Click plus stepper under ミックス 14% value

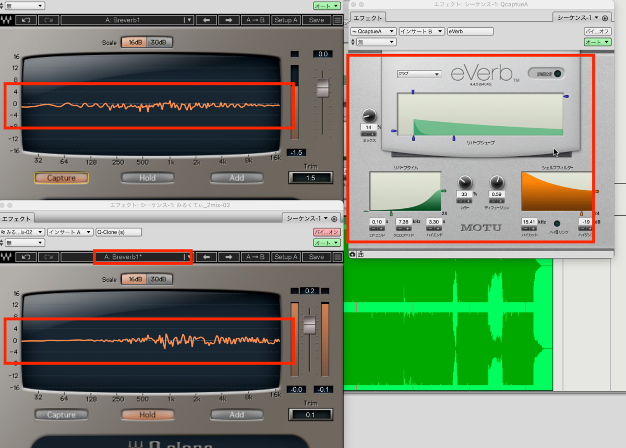pos(372,134)
